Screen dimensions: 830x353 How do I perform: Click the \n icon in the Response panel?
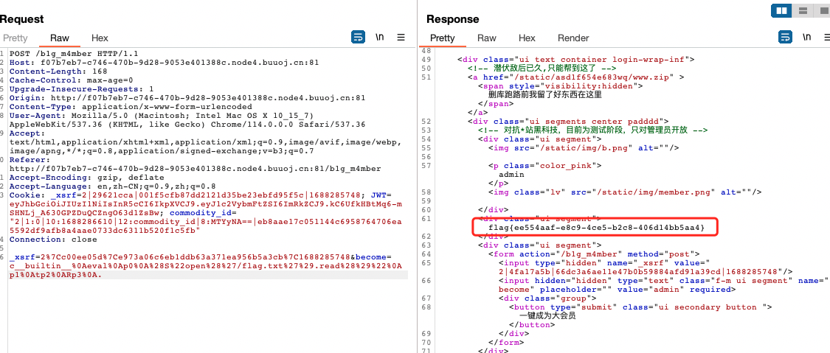pos(806,38)
